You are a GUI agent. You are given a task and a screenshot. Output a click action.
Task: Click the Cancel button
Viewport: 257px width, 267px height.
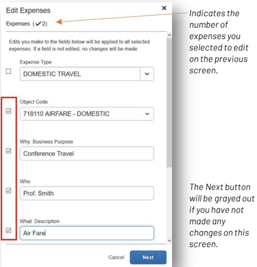[x=117, y=257]
